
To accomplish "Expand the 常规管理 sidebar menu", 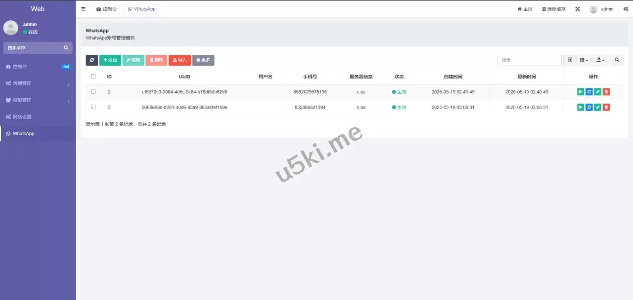I will (38, 83).
